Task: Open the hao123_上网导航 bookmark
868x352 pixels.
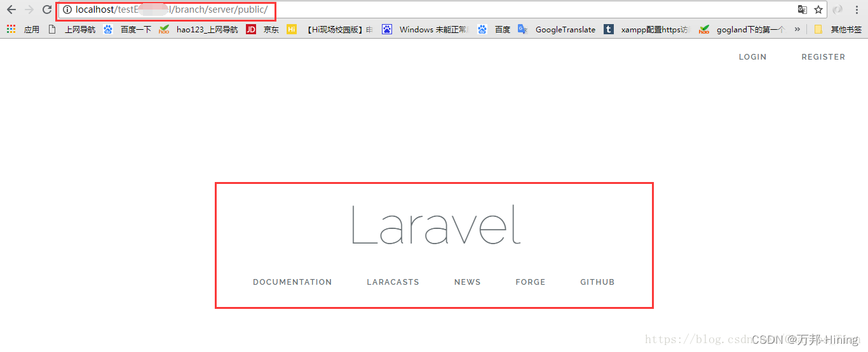Action: click(198, 29)
